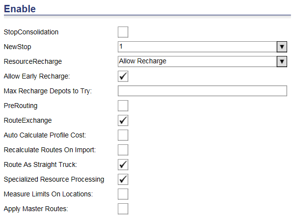Click the Max Recharge Depots to Try label

pos(48,91)
